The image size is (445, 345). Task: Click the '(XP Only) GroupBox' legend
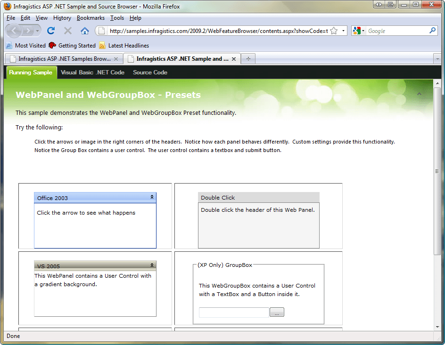pos(225,265)
